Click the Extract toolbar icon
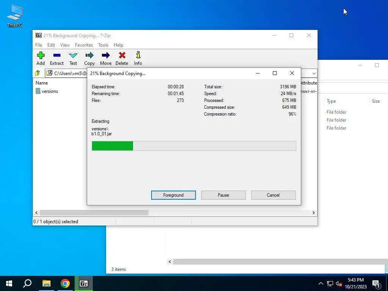This screenshot has width=388, height=291. click(57, 58)
